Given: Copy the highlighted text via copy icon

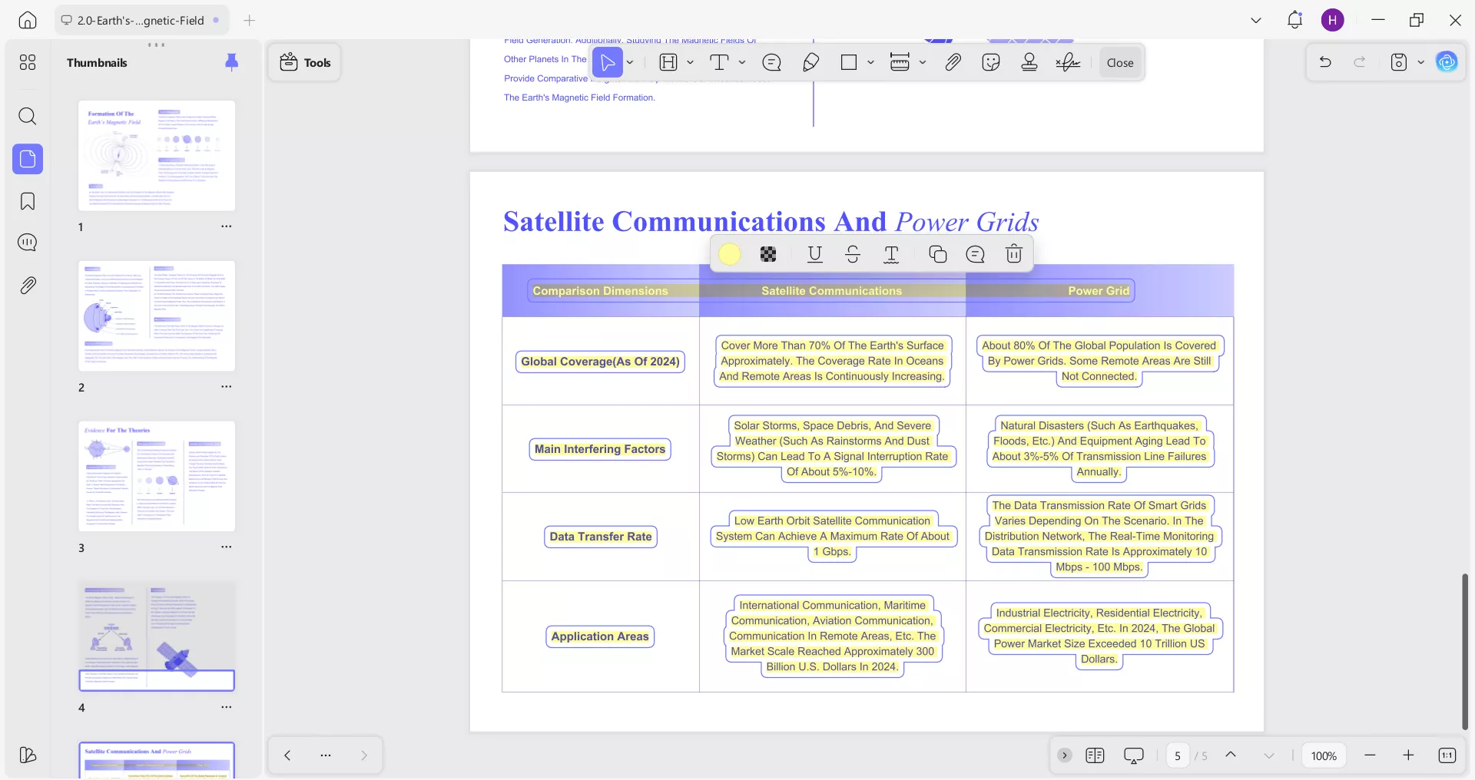Looking at the screenshot, I should (937, 254).
